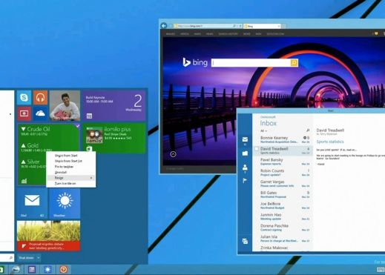Image resolution: width=385 pixels, height=275 pixels.
Task: Open the purple Calendar tile showing Wednesday 2
Action: [114, 105]
